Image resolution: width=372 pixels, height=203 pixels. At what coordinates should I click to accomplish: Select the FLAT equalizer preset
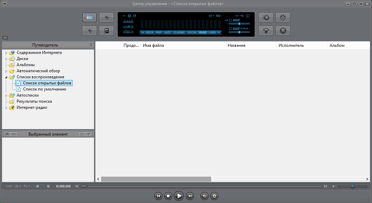click(x=203, y=33)
